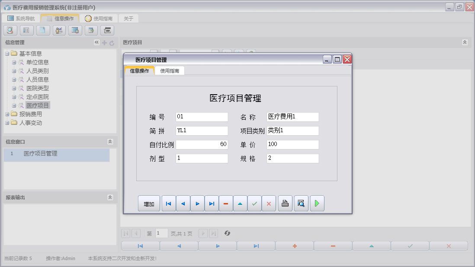Expand the 报销费用 folder node
This screenshot has width=475, height=267.
pos(7,114)
